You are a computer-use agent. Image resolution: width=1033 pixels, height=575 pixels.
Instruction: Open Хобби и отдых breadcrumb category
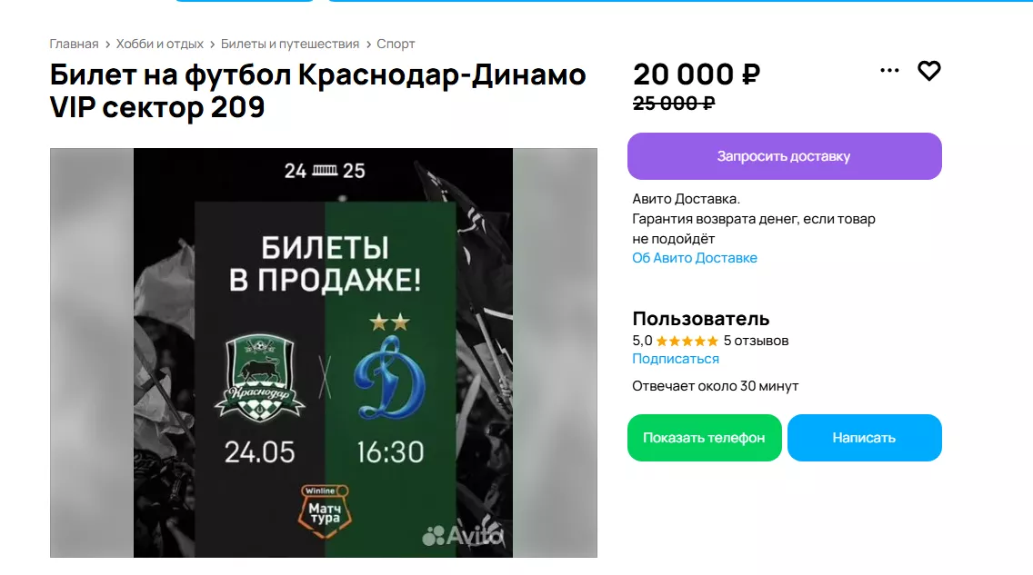(159, 45)
